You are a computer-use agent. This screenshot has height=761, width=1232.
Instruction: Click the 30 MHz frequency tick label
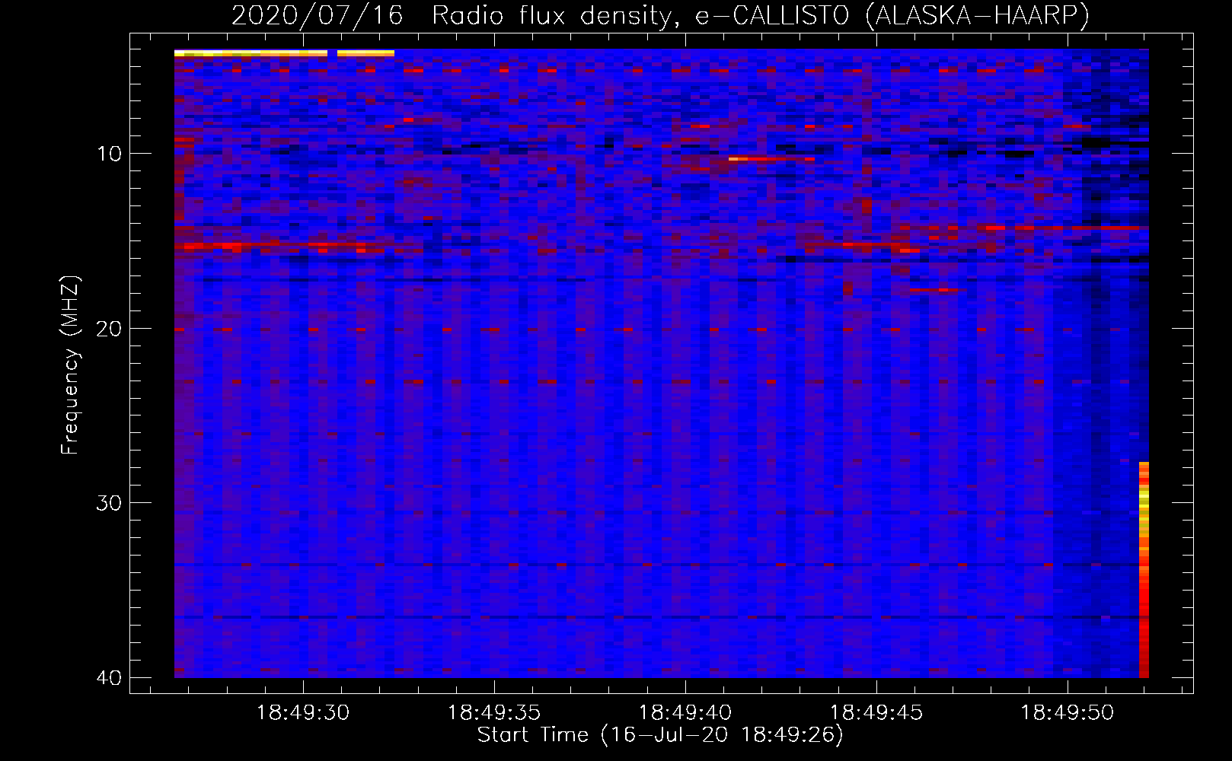110,503
